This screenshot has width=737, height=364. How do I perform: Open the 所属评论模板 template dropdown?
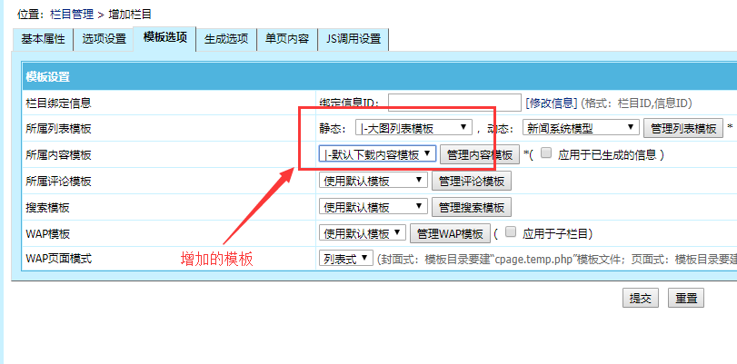pos(373,181)
